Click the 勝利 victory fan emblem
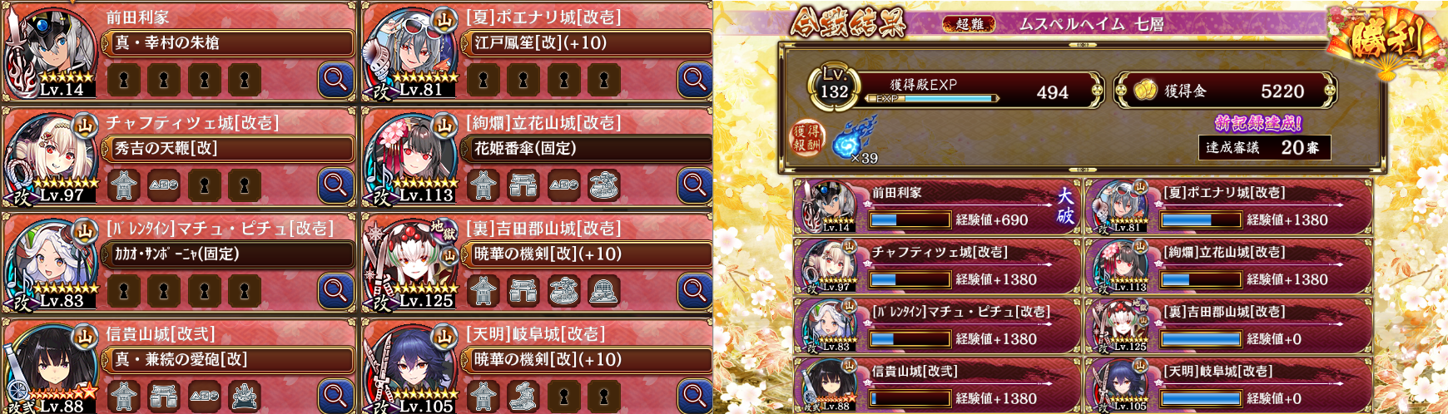Screen dimensions: 1448x414 [x=1386, y=37]
